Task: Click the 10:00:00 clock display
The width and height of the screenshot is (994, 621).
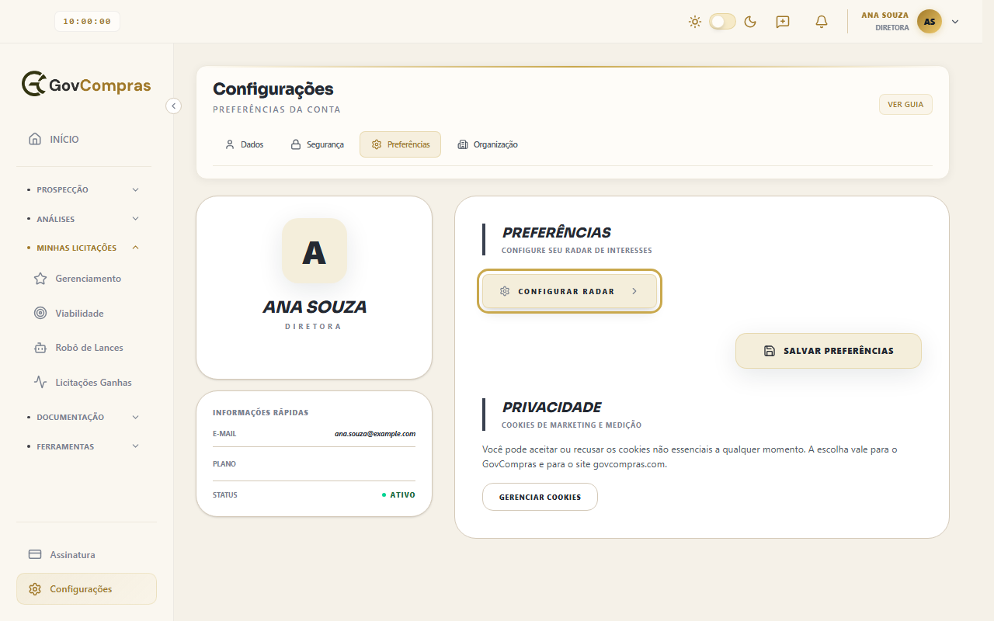Action: (x=87, y=21)
